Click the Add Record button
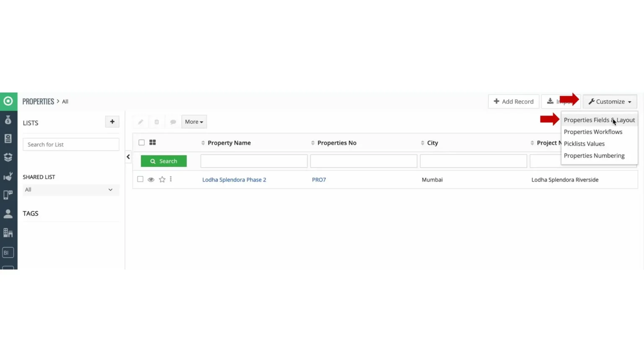Screen dimensions: 644x362 (x=513, y=101)
